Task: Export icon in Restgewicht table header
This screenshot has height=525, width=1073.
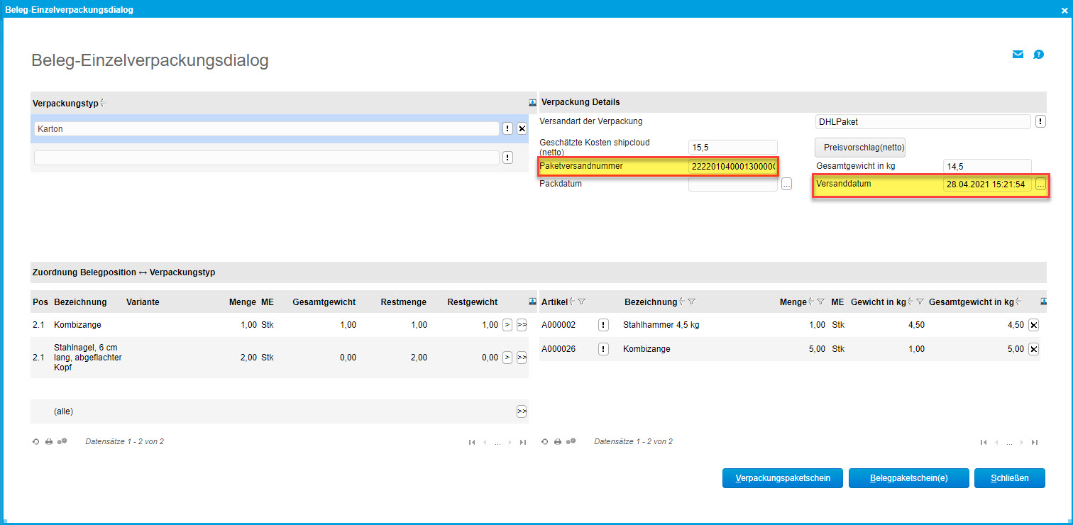Action: [532, 302]
